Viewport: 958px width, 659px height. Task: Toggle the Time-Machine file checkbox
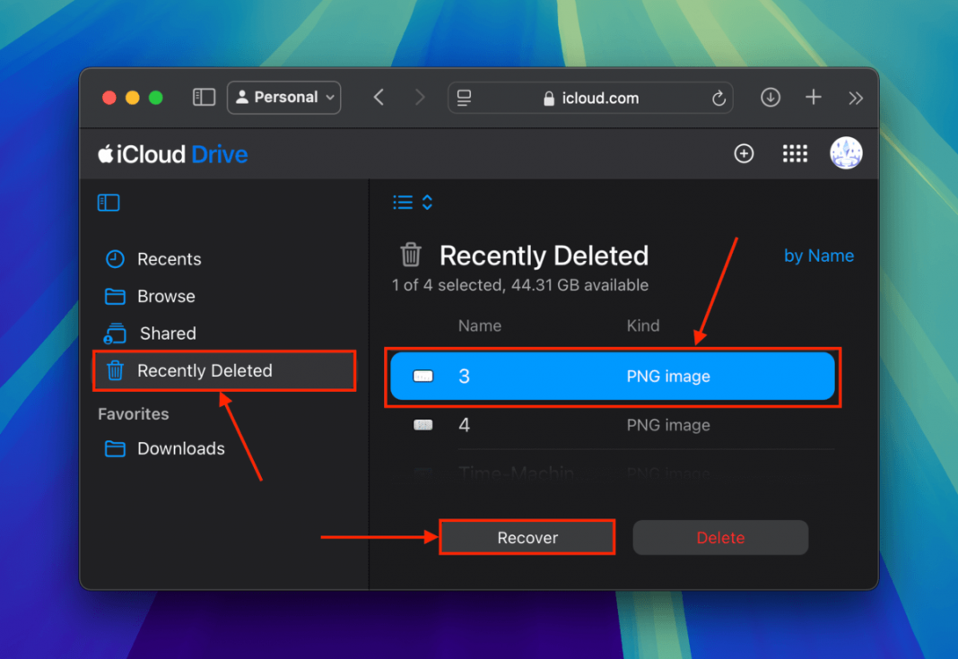[422, 473]
